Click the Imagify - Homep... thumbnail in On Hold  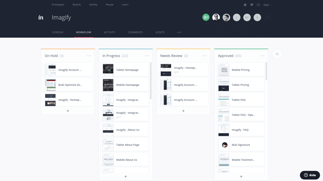coord(50,100)
